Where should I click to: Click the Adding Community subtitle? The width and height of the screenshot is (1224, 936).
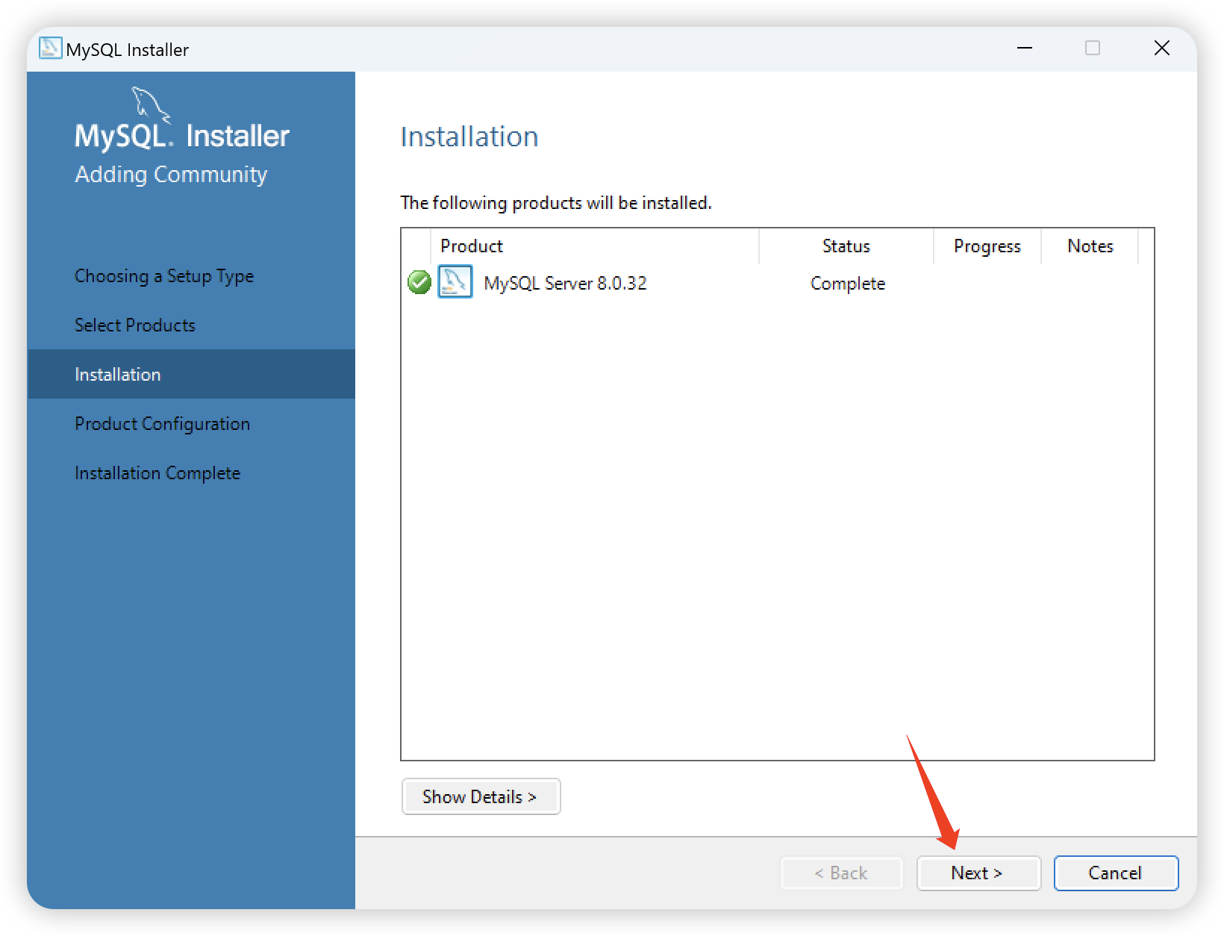click(x=171, y=175)
